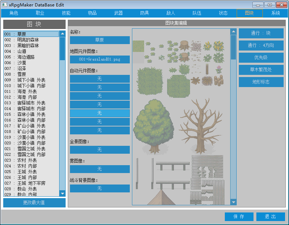Select the 状态 tab
Viewport: 289px width, 225px height.
coord(223,13)
